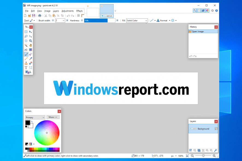The height and width of the screenshot is (161, 242).
Task: Open the Fill Solid Color dropdown
Action: tap(137, 20)
